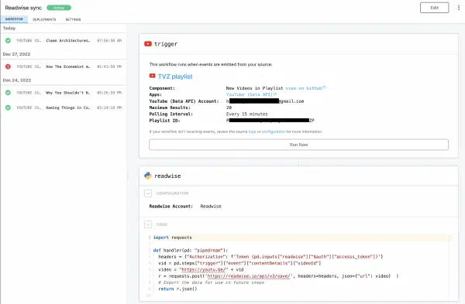This screenshot has width=465, height=304.
Task: Click the Dec 27, 2022 date header
Action: tap(16, 54)
